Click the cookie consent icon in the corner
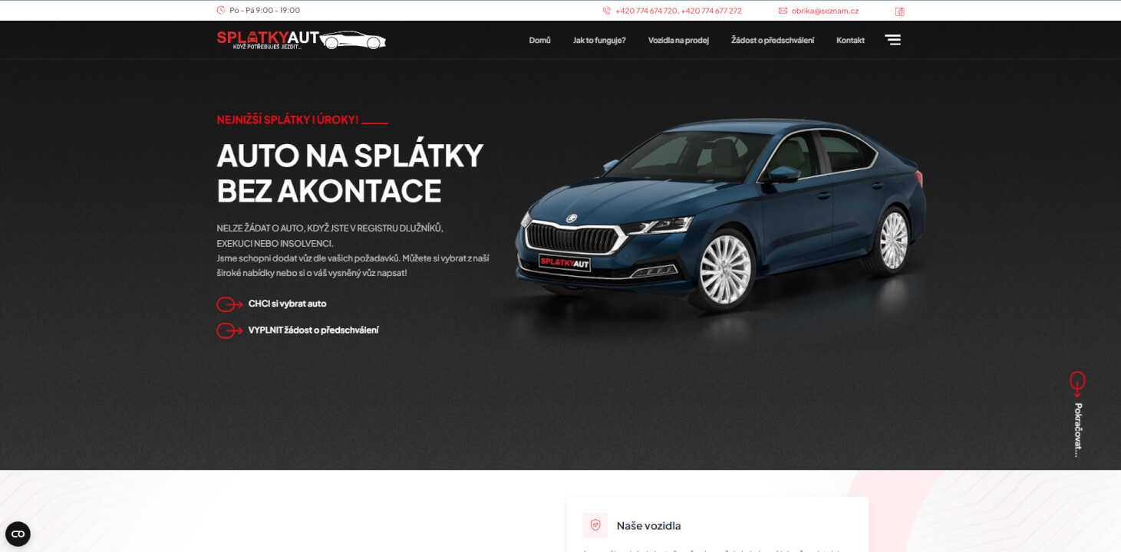The height and width of the screenshot is (552, 1121). click(18, 534)
